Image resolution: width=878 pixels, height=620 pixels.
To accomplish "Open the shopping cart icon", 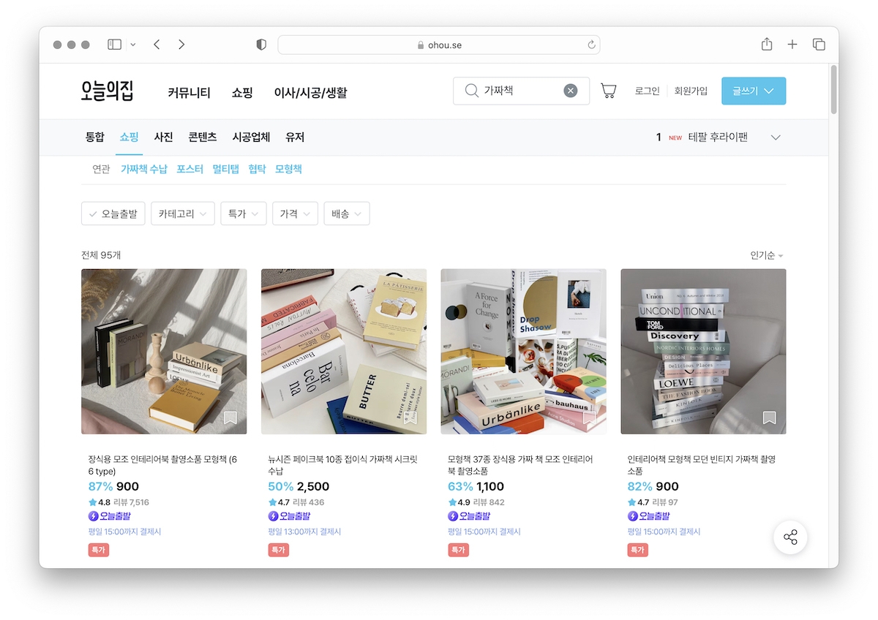I will 608,91.
